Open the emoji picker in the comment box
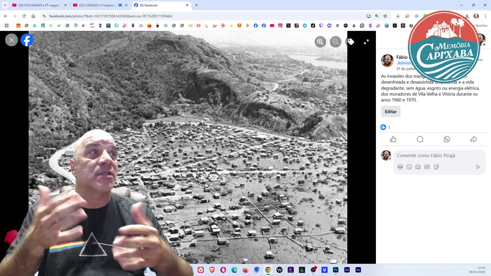Screen dimensions: 491x276 pos(409,167)
